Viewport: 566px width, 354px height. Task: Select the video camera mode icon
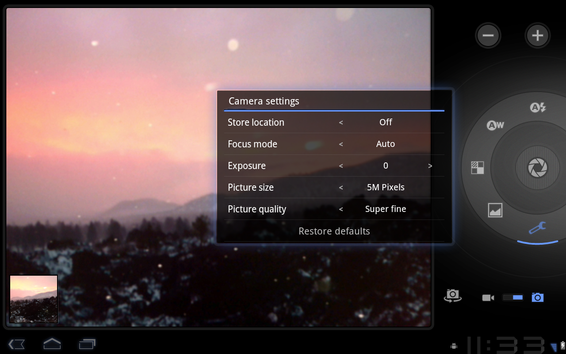pyautogui.click(x=488, y=297)
